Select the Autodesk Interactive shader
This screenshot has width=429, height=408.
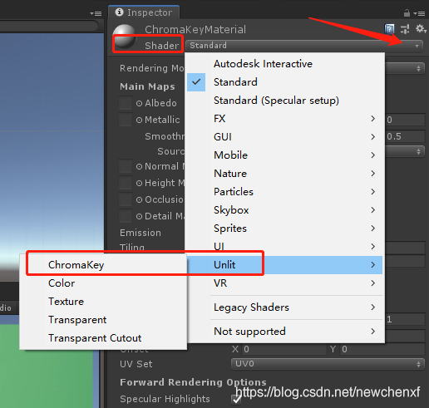pyautogui.click(x=284, y=64)
